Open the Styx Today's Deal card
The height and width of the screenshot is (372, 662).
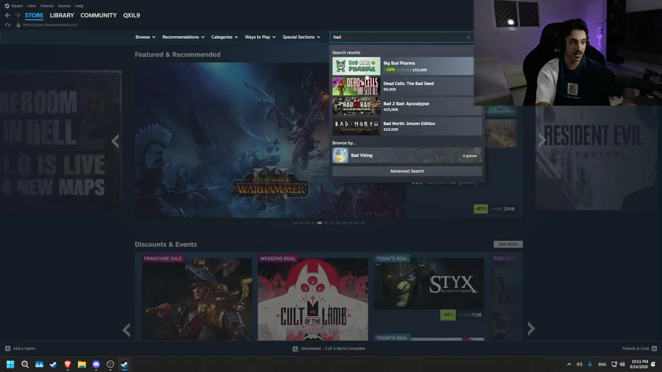(x=429, y=287)
